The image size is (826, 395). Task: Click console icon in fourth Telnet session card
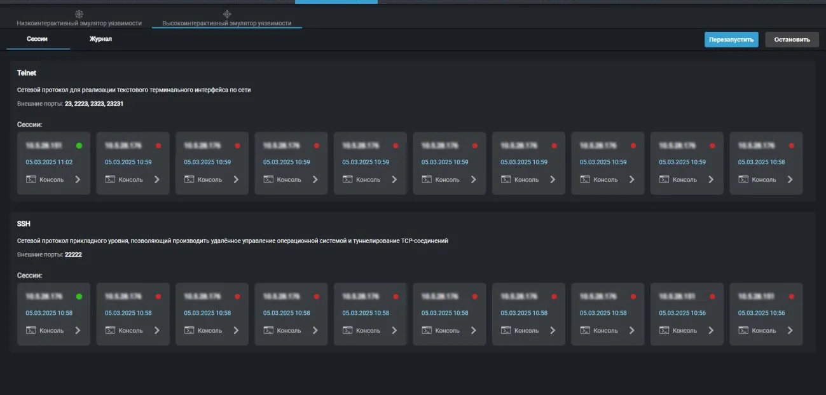268,179
